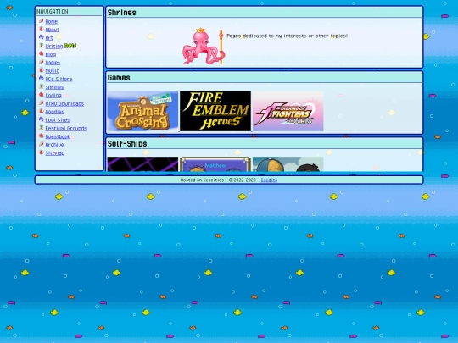This screenshot has width=458, height=343.
Task: Click the 'Hosted on Neocities' footer text
Action: coord(202,180)
